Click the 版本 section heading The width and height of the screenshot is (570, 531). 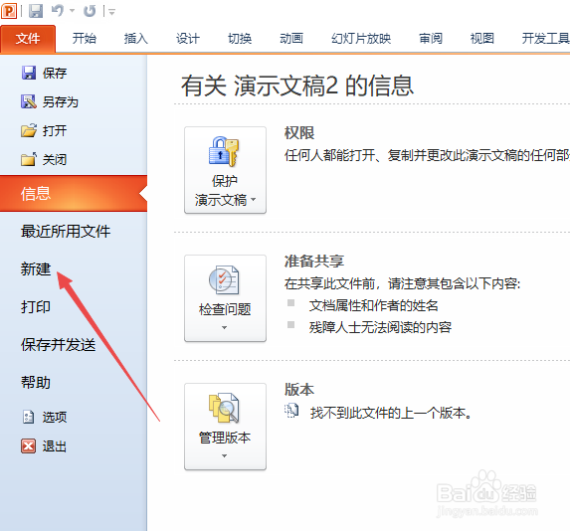pyautogui.click(x=299, y=389)
